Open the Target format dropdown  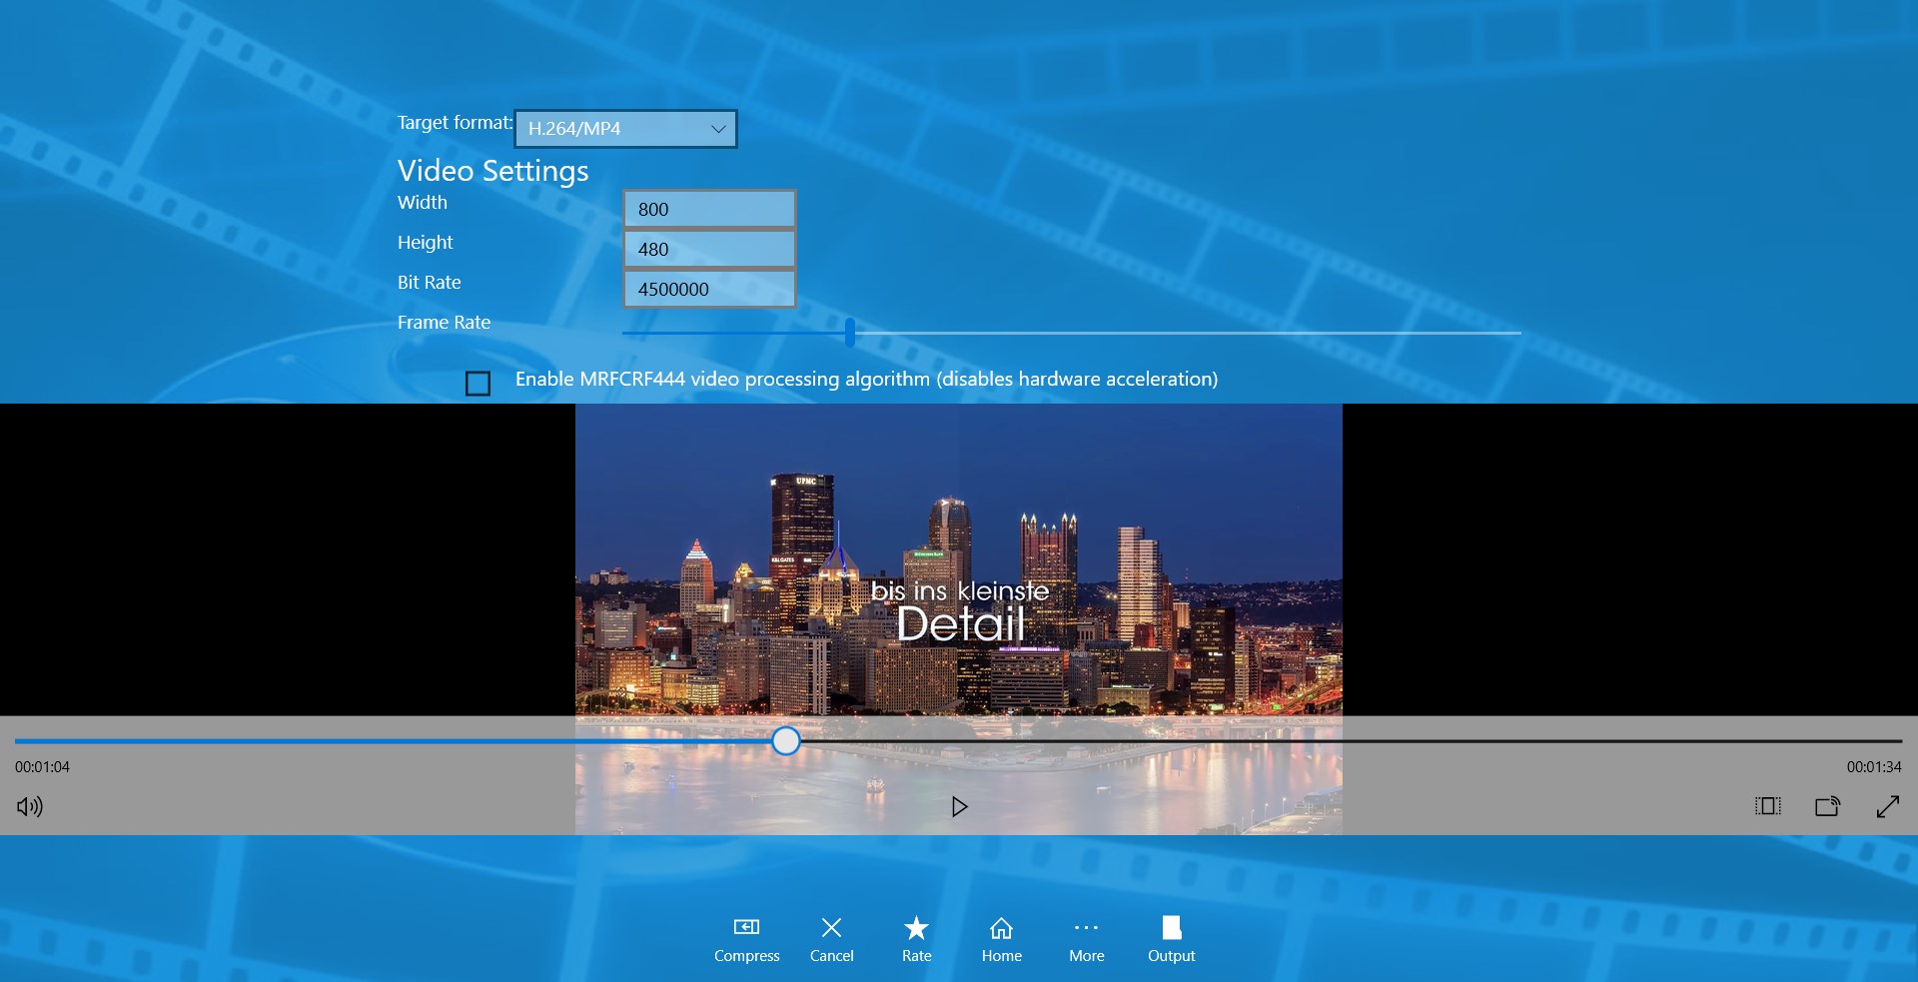coord(625,129)
